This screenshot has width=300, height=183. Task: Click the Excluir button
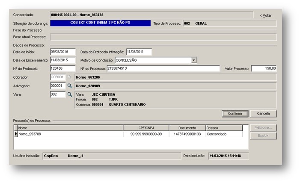pos(263,136)
